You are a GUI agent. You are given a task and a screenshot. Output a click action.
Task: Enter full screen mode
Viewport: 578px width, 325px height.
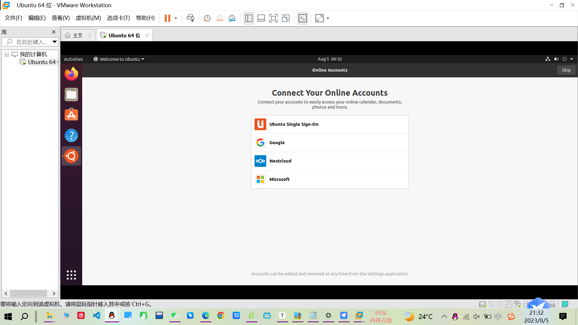273,18
